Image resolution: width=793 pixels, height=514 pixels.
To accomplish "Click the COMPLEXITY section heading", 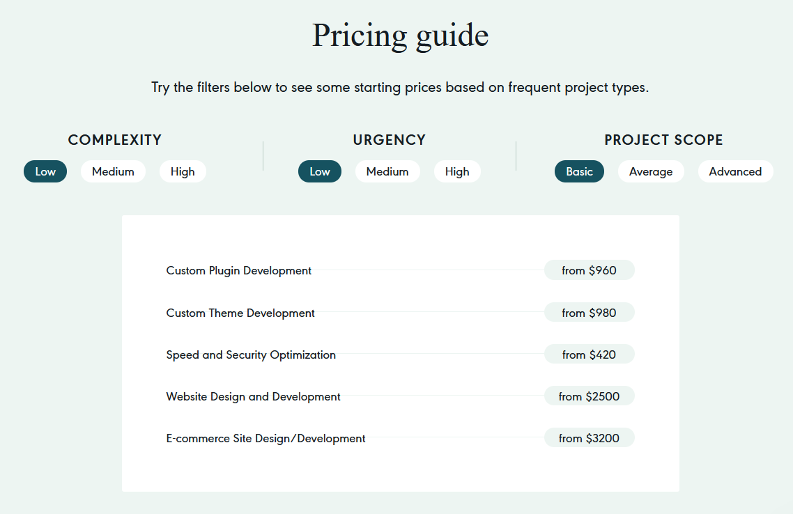I will point(114,139).
